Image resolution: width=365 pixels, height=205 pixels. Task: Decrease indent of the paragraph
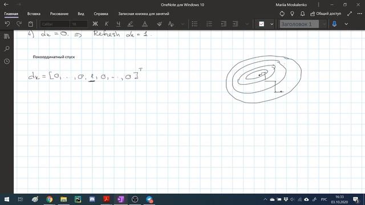coord(224,24)
